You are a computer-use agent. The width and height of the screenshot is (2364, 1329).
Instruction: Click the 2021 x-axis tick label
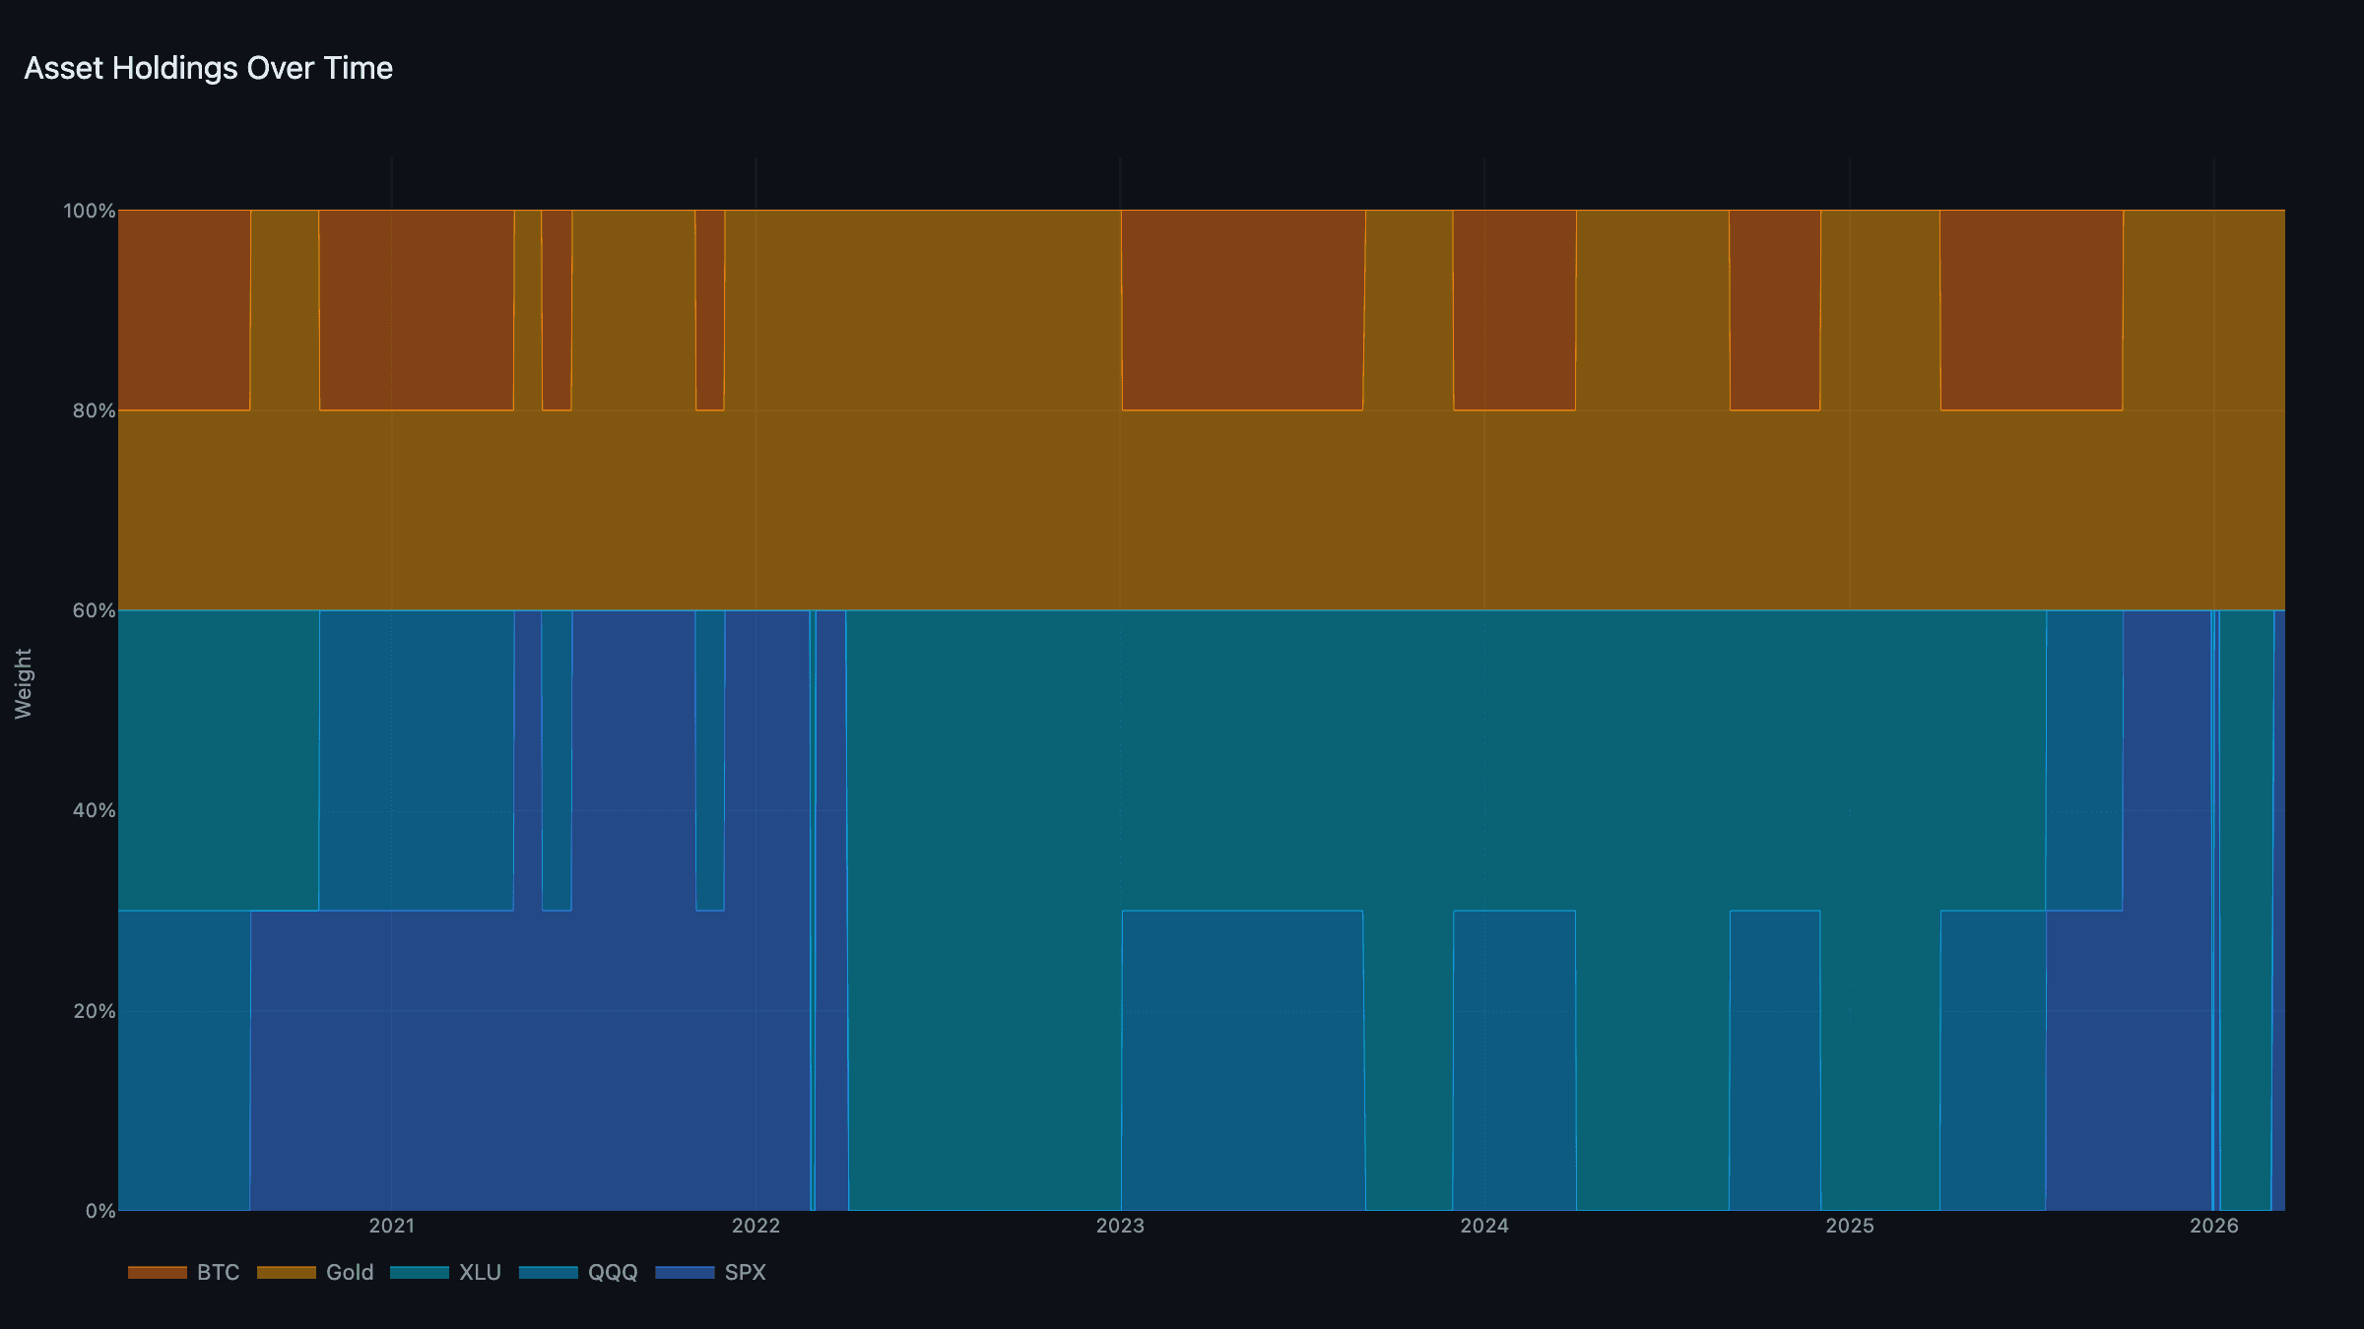pos(392,1226)
